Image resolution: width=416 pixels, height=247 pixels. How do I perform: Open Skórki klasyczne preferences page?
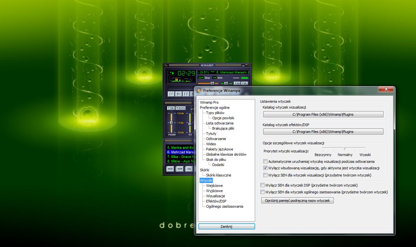[218, 175]
